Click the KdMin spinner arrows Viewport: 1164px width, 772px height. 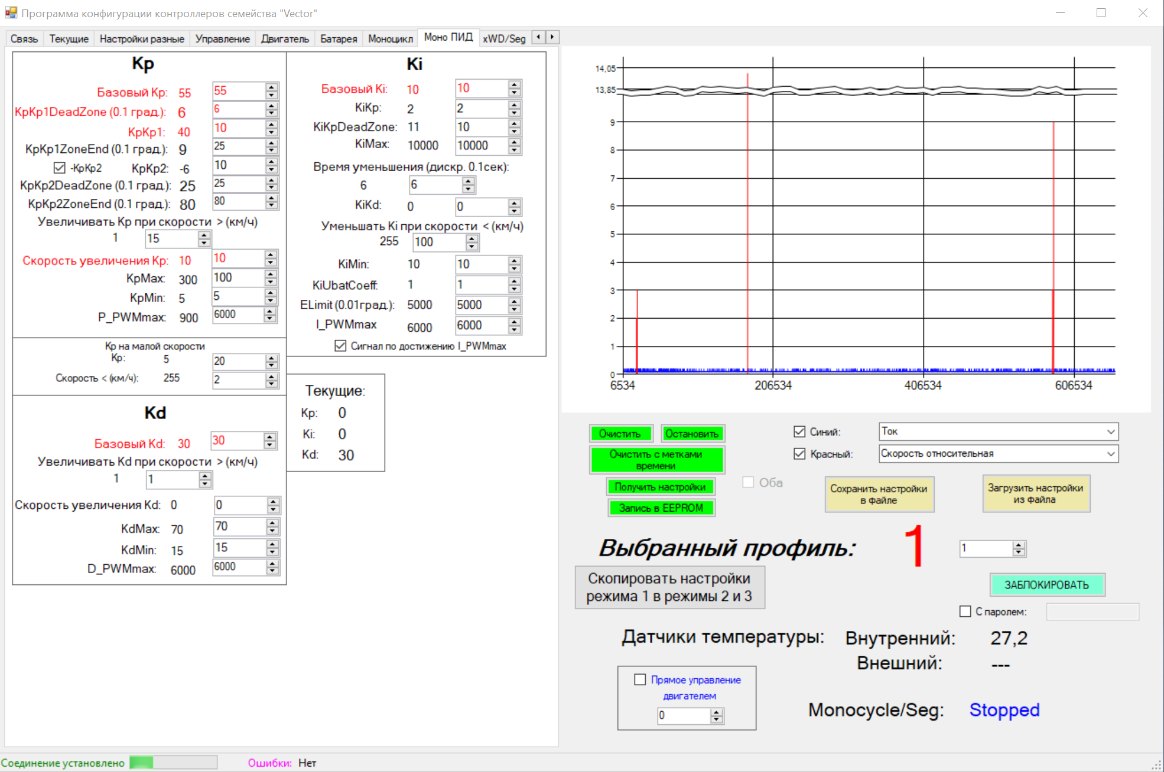pos(272,548)
